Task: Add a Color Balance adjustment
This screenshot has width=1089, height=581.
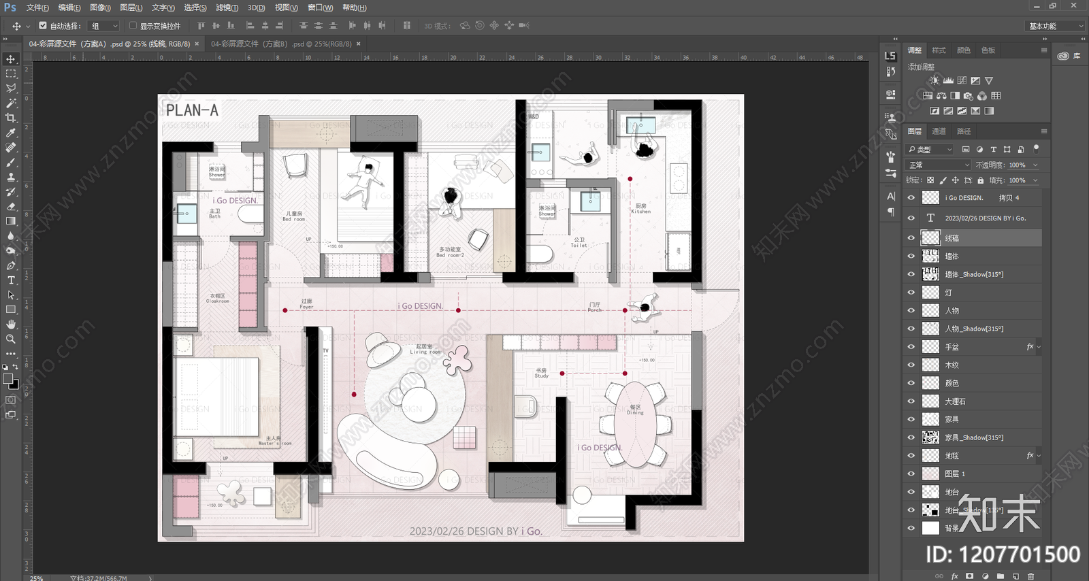Action: (941, 96)
